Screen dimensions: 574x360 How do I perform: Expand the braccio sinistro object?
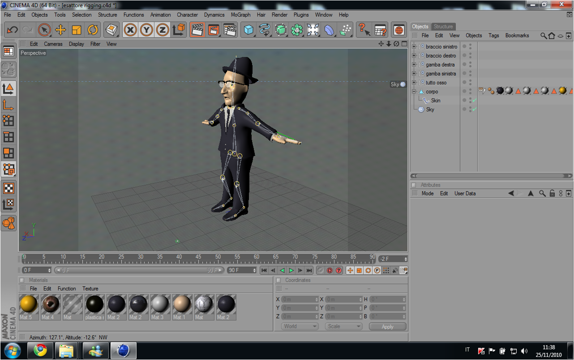tap(414, 47)
